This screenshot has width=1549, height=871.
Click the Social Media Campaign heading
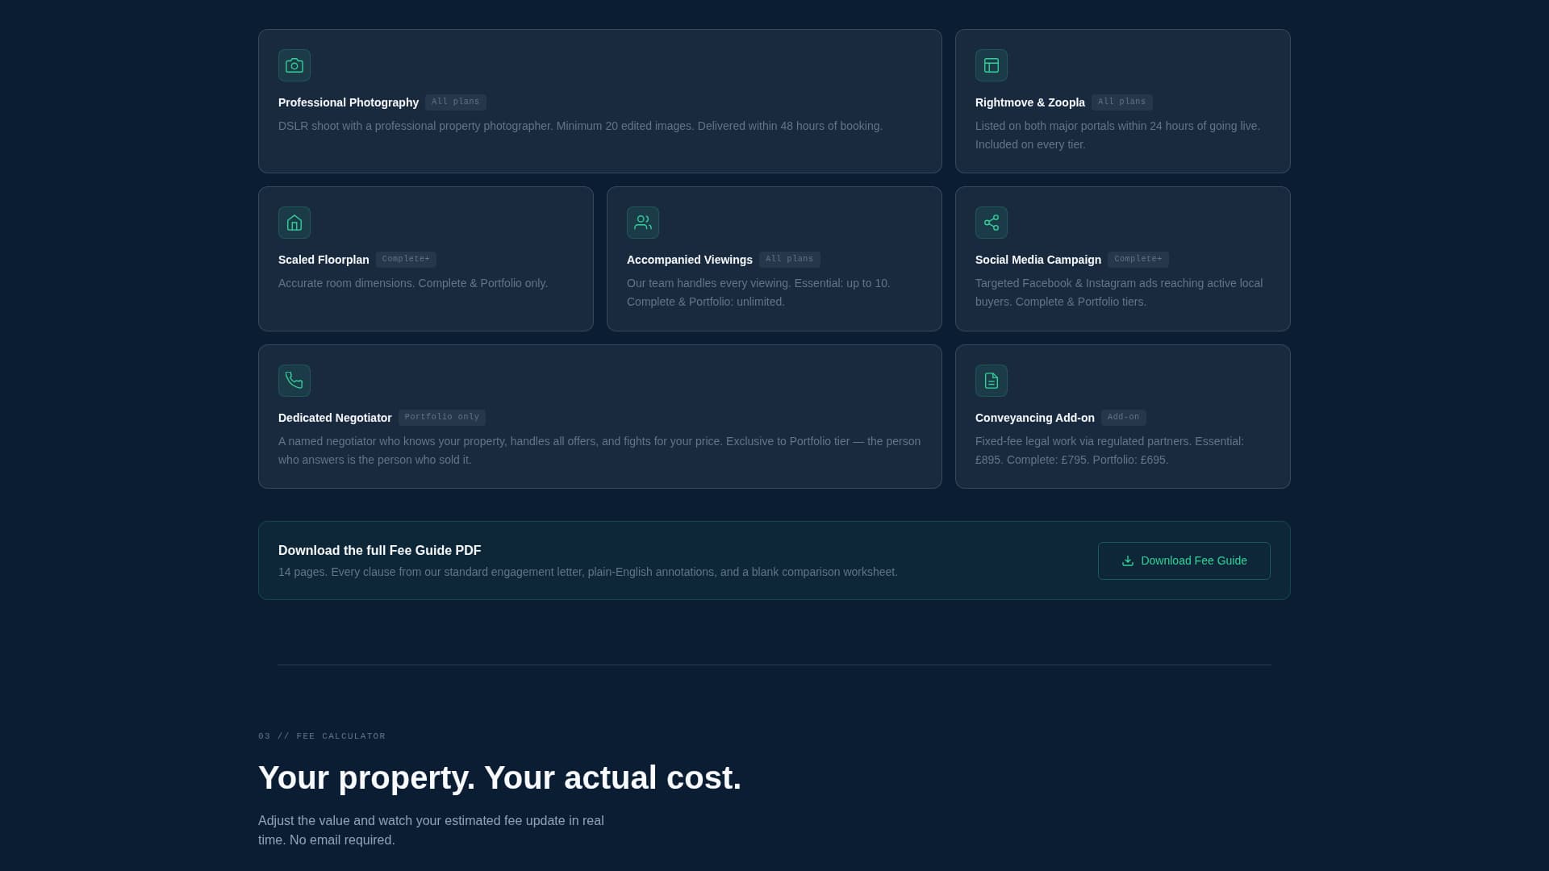[x=1038, y=260]
